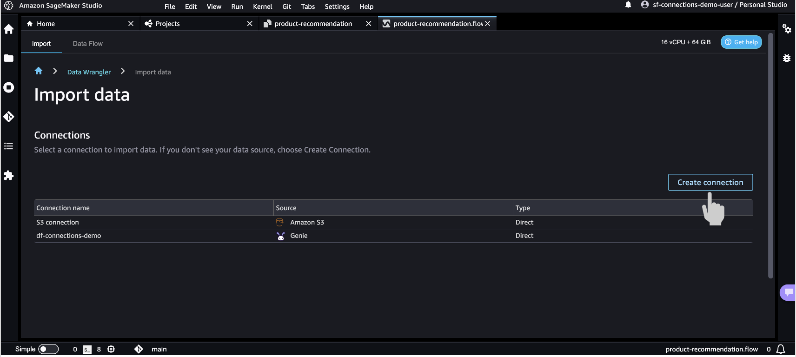The image size is (796, 357).
Task: Click the vertical scrollbar of the main panel
Action: (x=770, y=156)
